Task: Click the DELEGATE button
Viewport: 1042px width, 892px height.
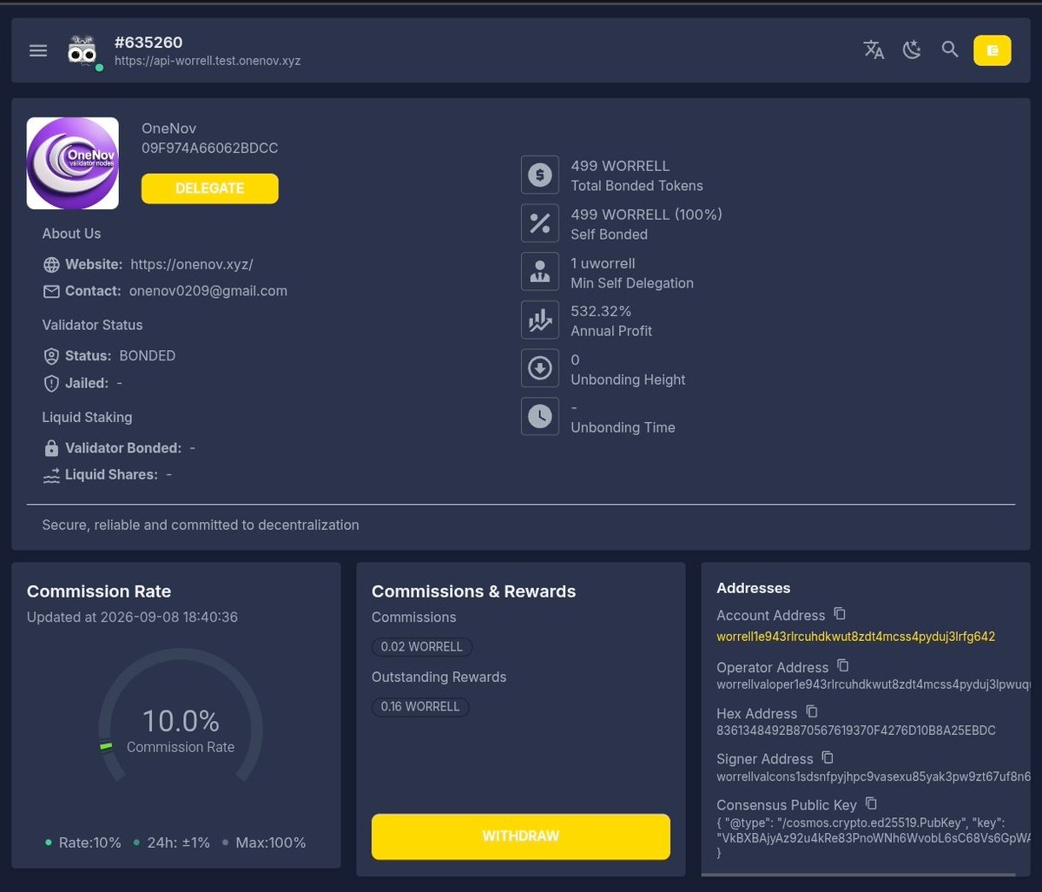Action: pyautogui.click(x=210, y=188)
